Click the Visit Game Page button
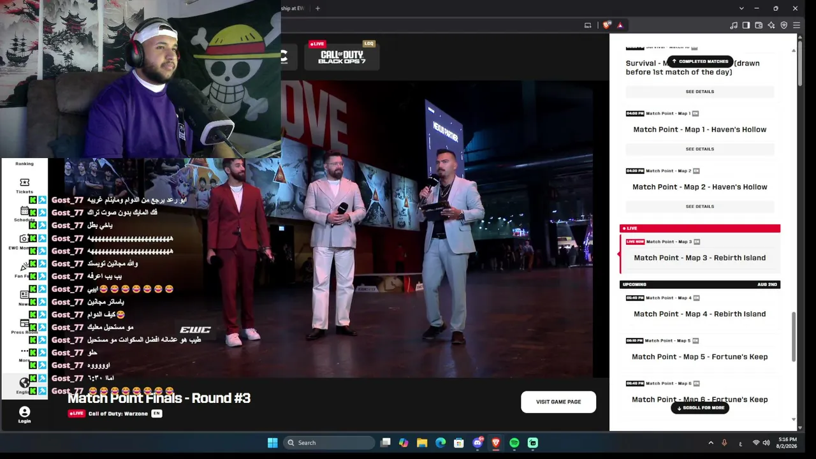 (x=558, y=402)
